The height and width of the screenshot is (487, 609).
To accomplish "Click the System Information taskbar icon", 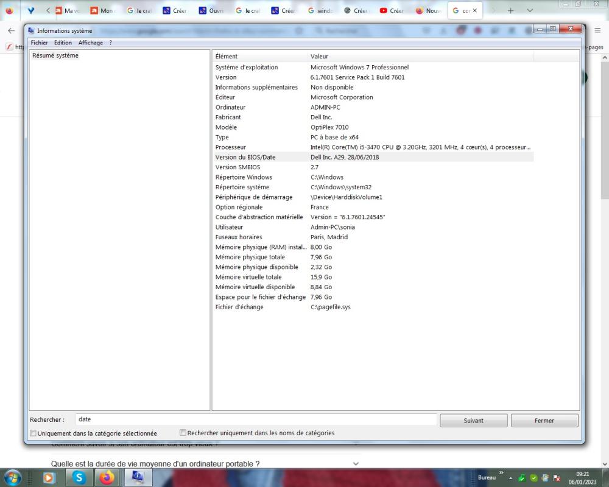I will point(138,477).
